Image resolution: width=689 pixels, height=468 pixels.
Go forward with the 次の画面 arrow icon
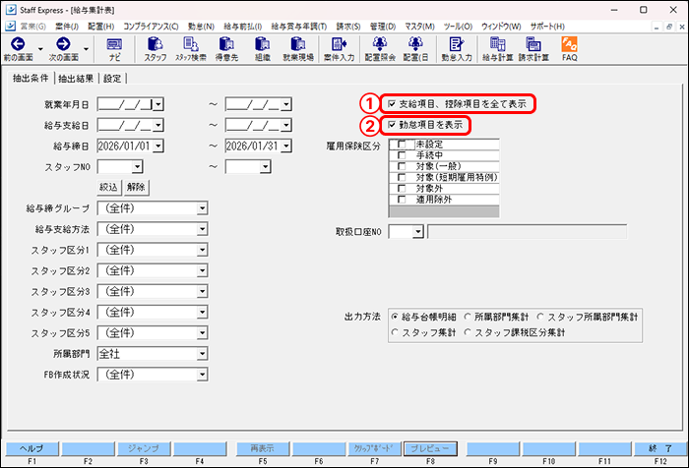click(63, 44)
